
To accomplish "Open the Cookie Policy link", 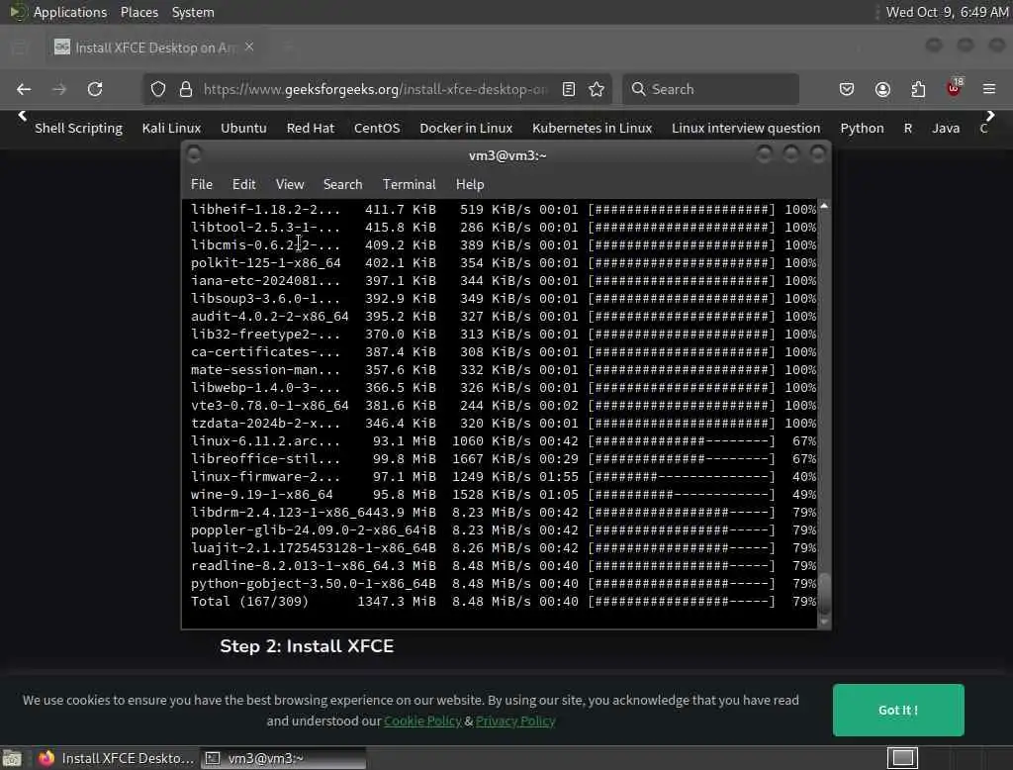I will coord(422,721).
